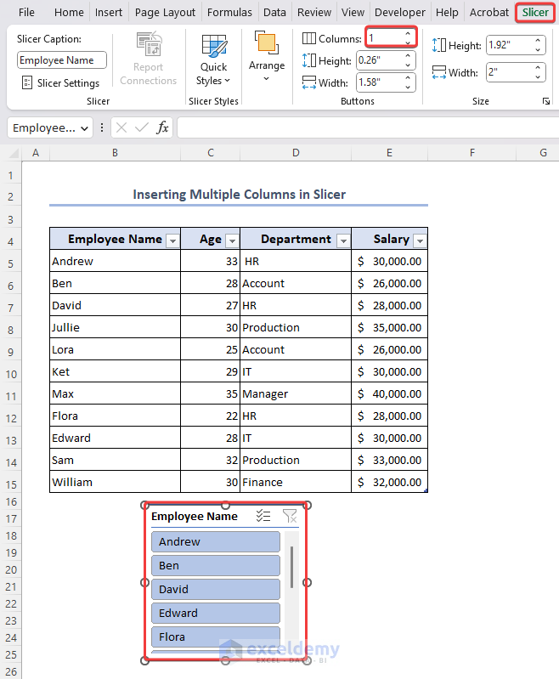Switch to the Formulas tab
559x679 pixels.
coord(229,13)
